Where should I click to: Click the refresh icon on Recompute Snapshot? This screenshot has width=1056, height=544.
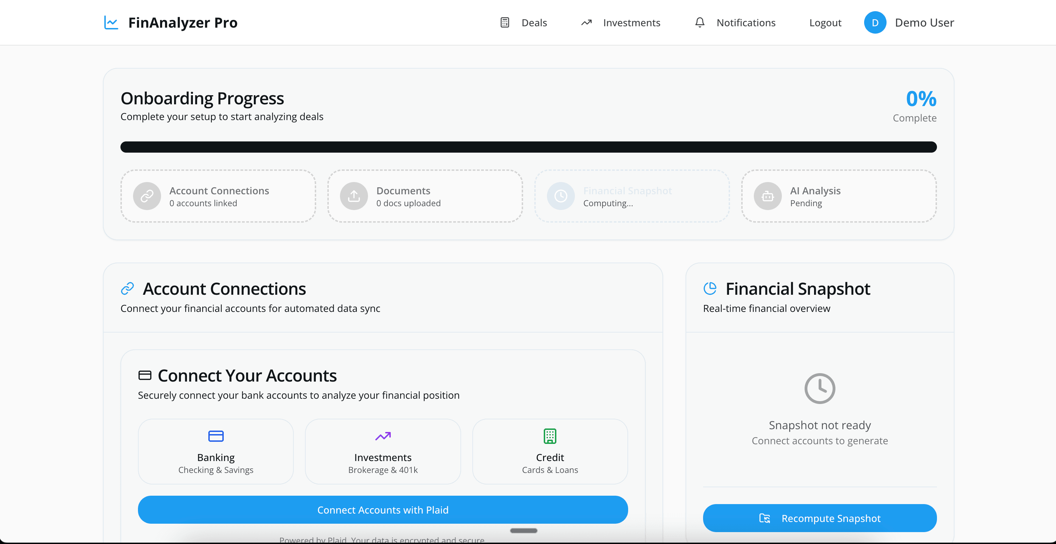tap(765, 518)
